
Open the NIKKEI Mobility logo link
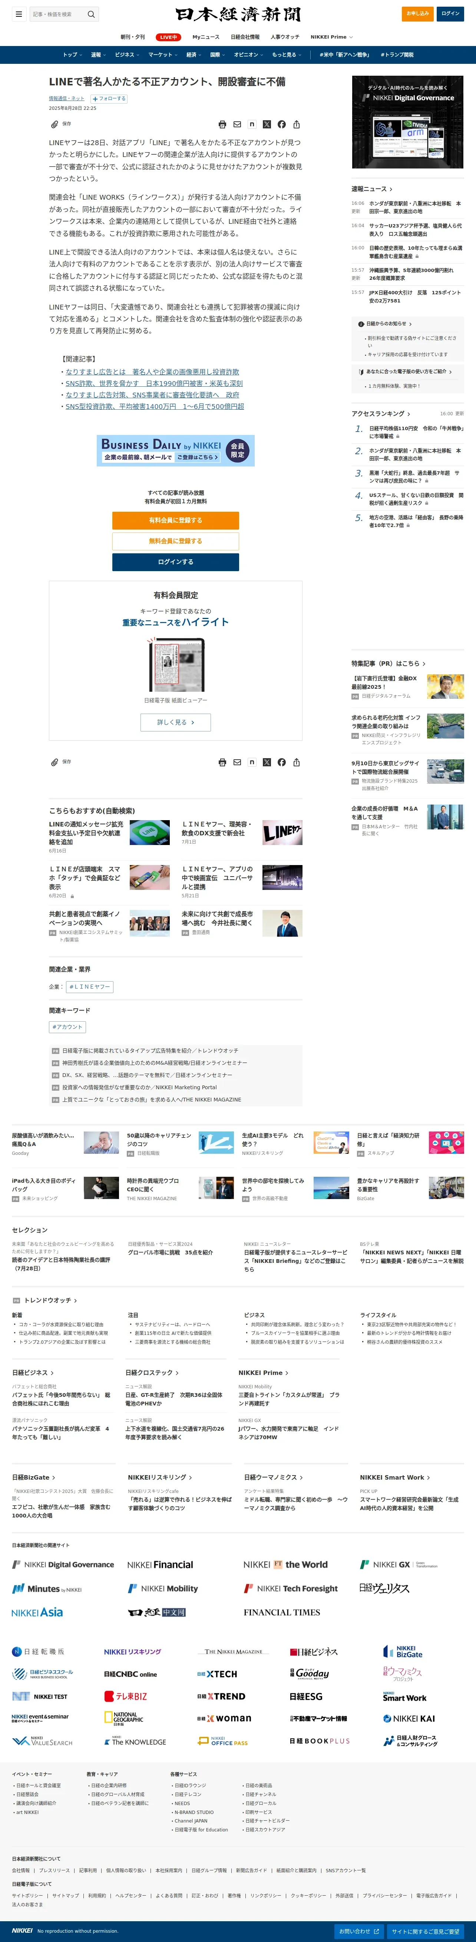(x=163, y=1588)
